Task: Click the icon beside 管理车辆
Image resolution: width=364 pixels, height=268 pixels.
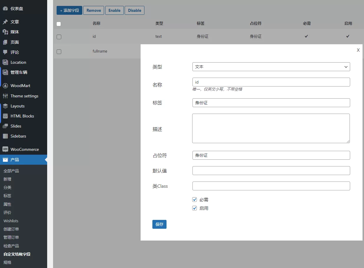Action: pos(5,72)
